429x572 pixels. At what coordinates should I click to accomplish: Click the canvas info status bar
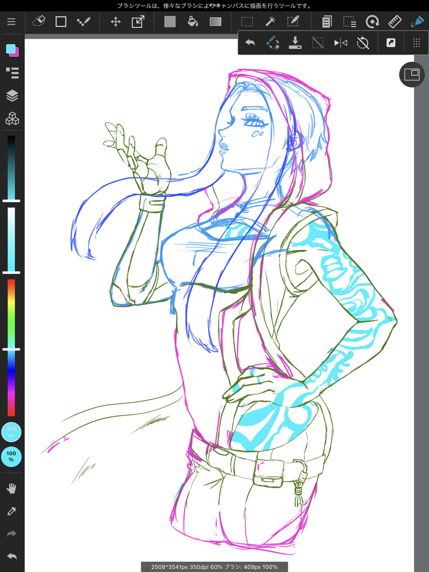click(x=214, y=567)
